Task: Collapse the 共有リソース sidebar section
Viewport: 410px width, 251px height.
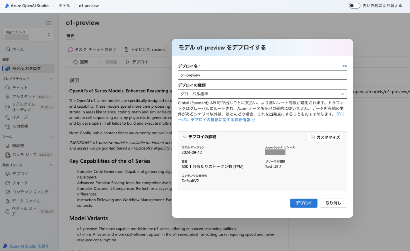Action: click(x=51, y=165)
